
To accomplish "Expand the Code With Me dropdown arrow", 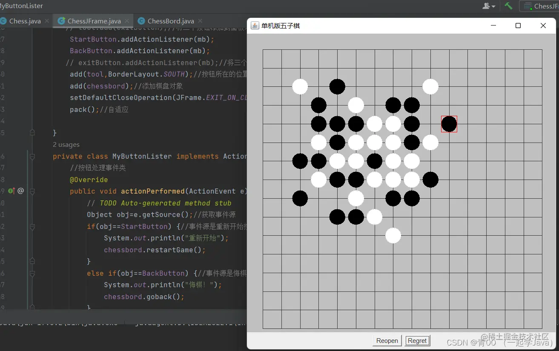I will coord(493,6).
